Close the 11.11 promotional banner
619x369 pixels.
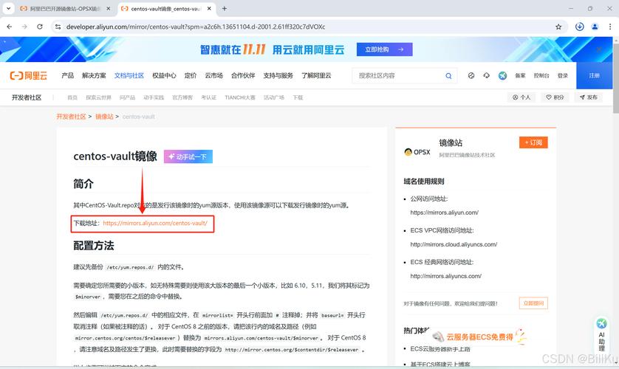click(x=599, y=49)
